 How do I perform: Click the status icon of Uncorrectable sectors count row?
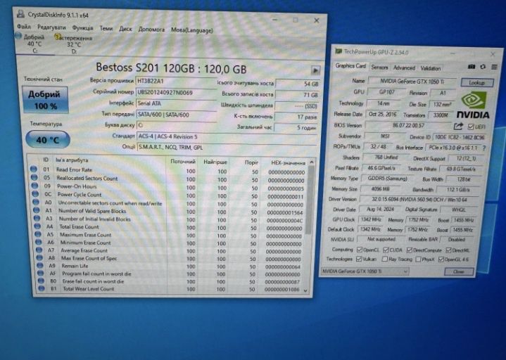point(36,202)
